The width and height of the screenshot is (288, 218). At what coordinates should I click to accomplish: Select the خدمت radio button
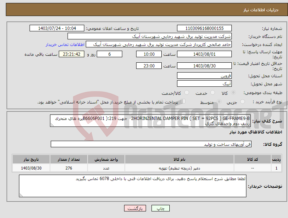(212, 93)
